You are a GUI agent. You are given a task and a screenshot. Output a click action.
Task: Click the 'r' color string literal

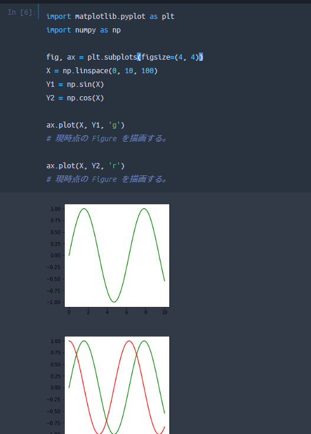(x=114, y=166)
